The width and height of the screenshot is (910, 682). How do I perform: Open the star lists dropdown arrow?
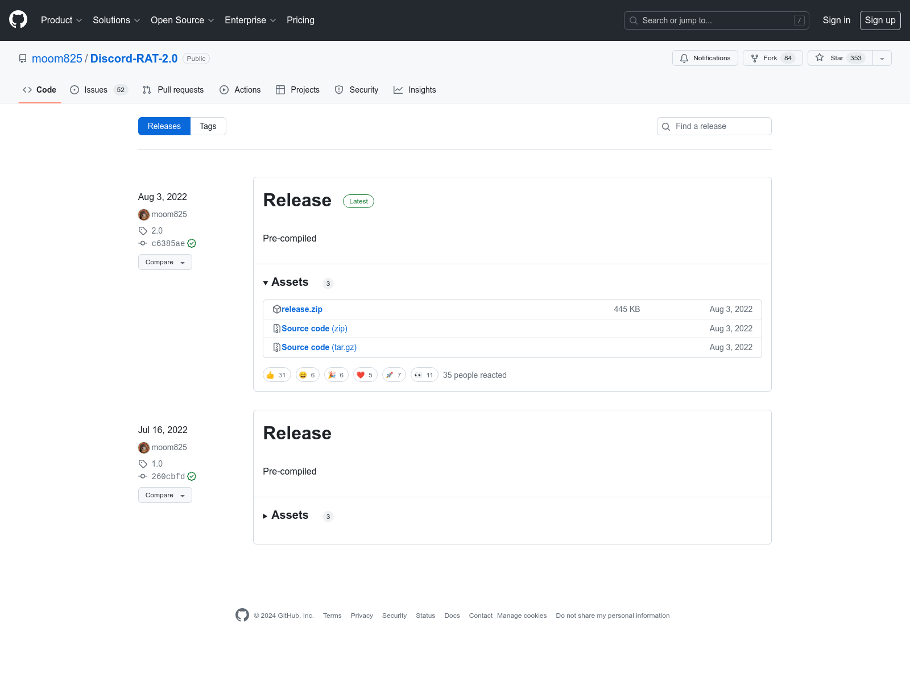click(x=882, y=58)
